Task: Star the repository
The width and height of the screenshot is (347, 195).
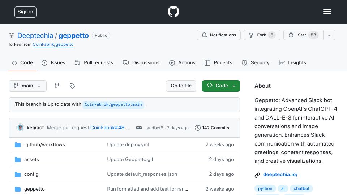Action: [303, 35]
